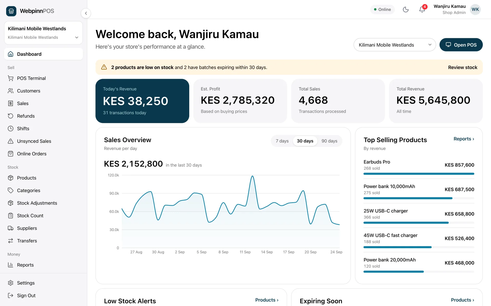Click the Est. Profit card
The image size is (491, 306).
(x=240, y=101)
